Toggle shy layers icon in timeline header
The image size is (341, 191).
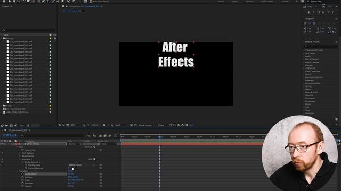pos(100,136)
